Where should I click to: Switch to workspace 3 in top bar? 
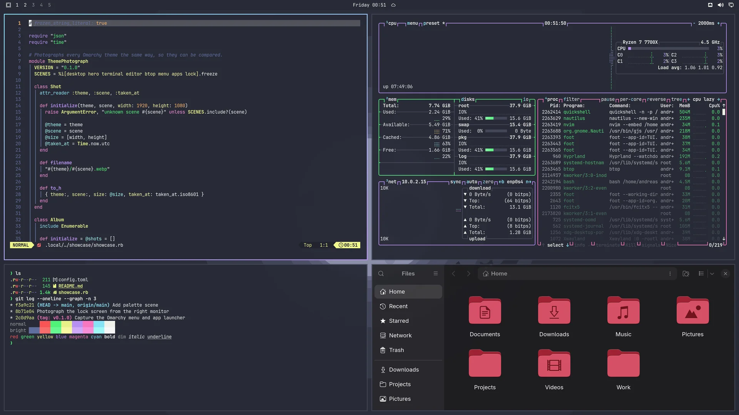(x=33, y=5)
